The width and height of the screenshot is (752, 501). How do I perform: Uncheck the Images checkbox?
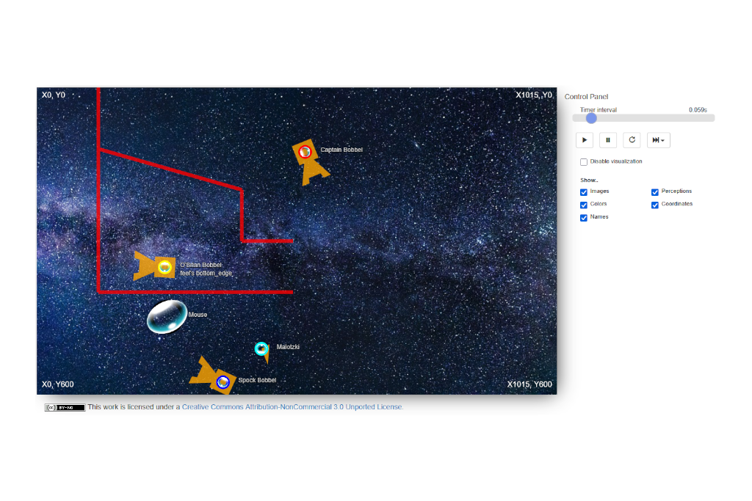click(x=584, y=192)
